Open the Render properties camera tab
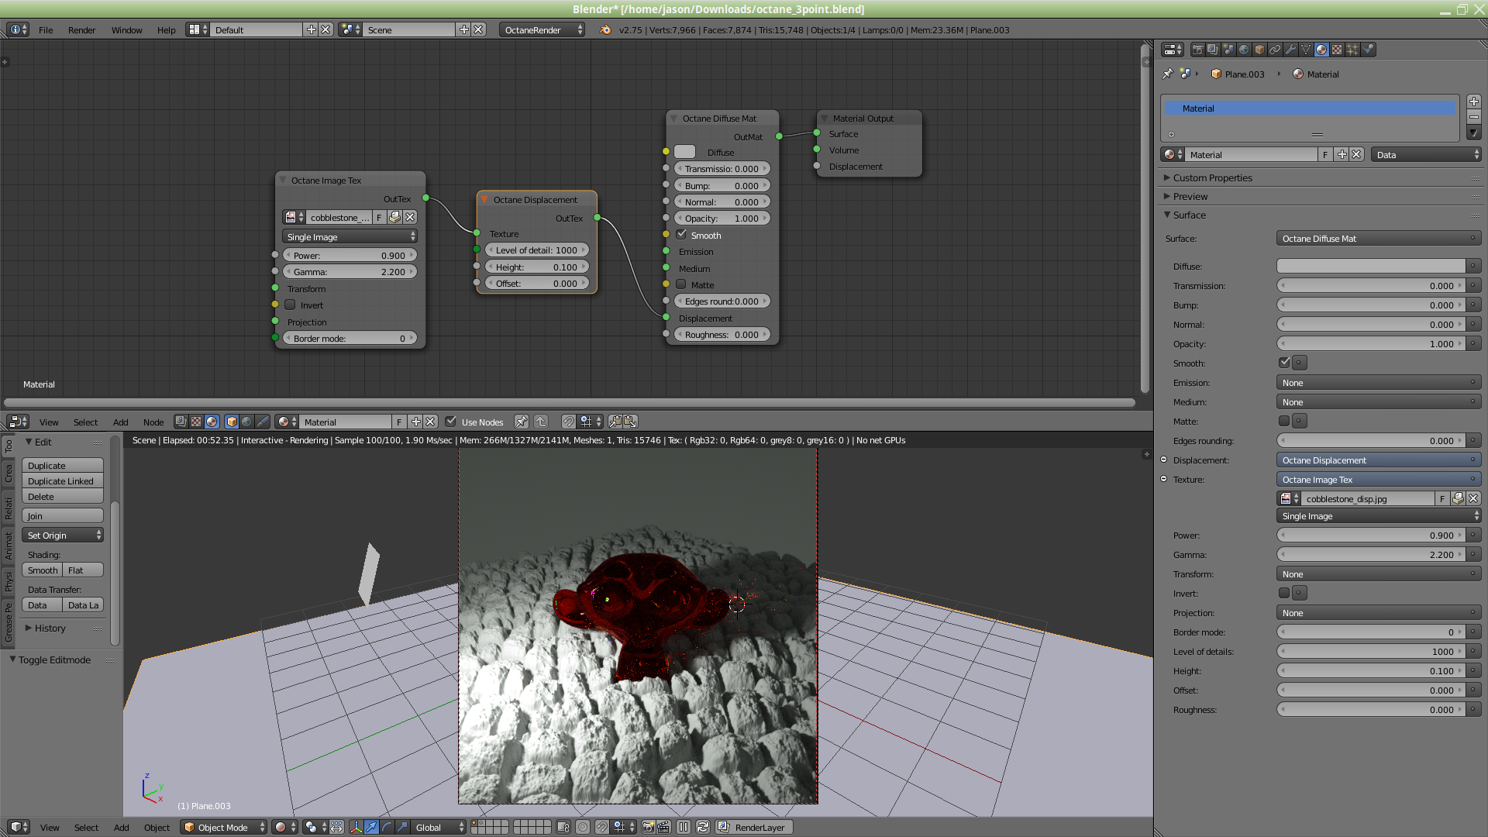This screenshot has height=837, width=1488. pyautogui.click(x=1197, y=50)
